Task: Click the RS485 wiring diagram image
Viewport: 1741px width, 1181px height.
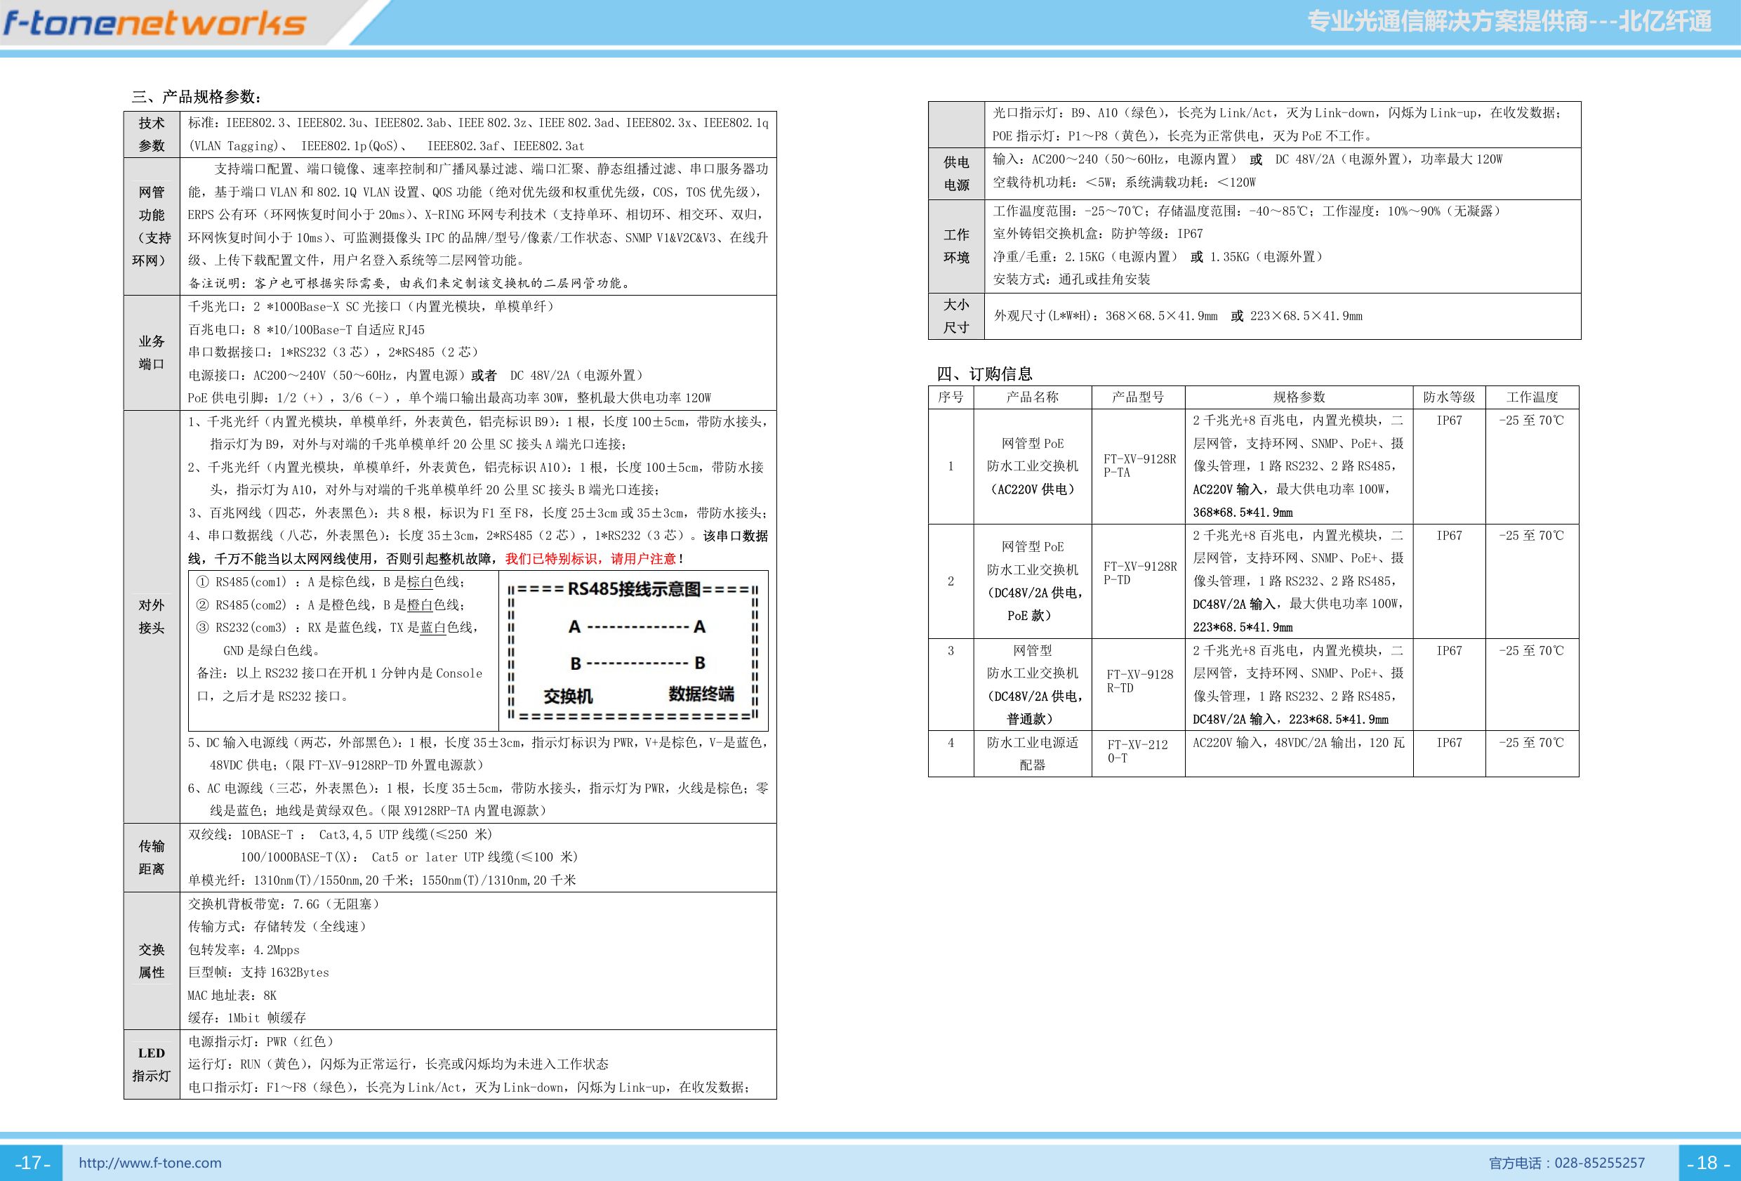Action: (x=633, y=650)
